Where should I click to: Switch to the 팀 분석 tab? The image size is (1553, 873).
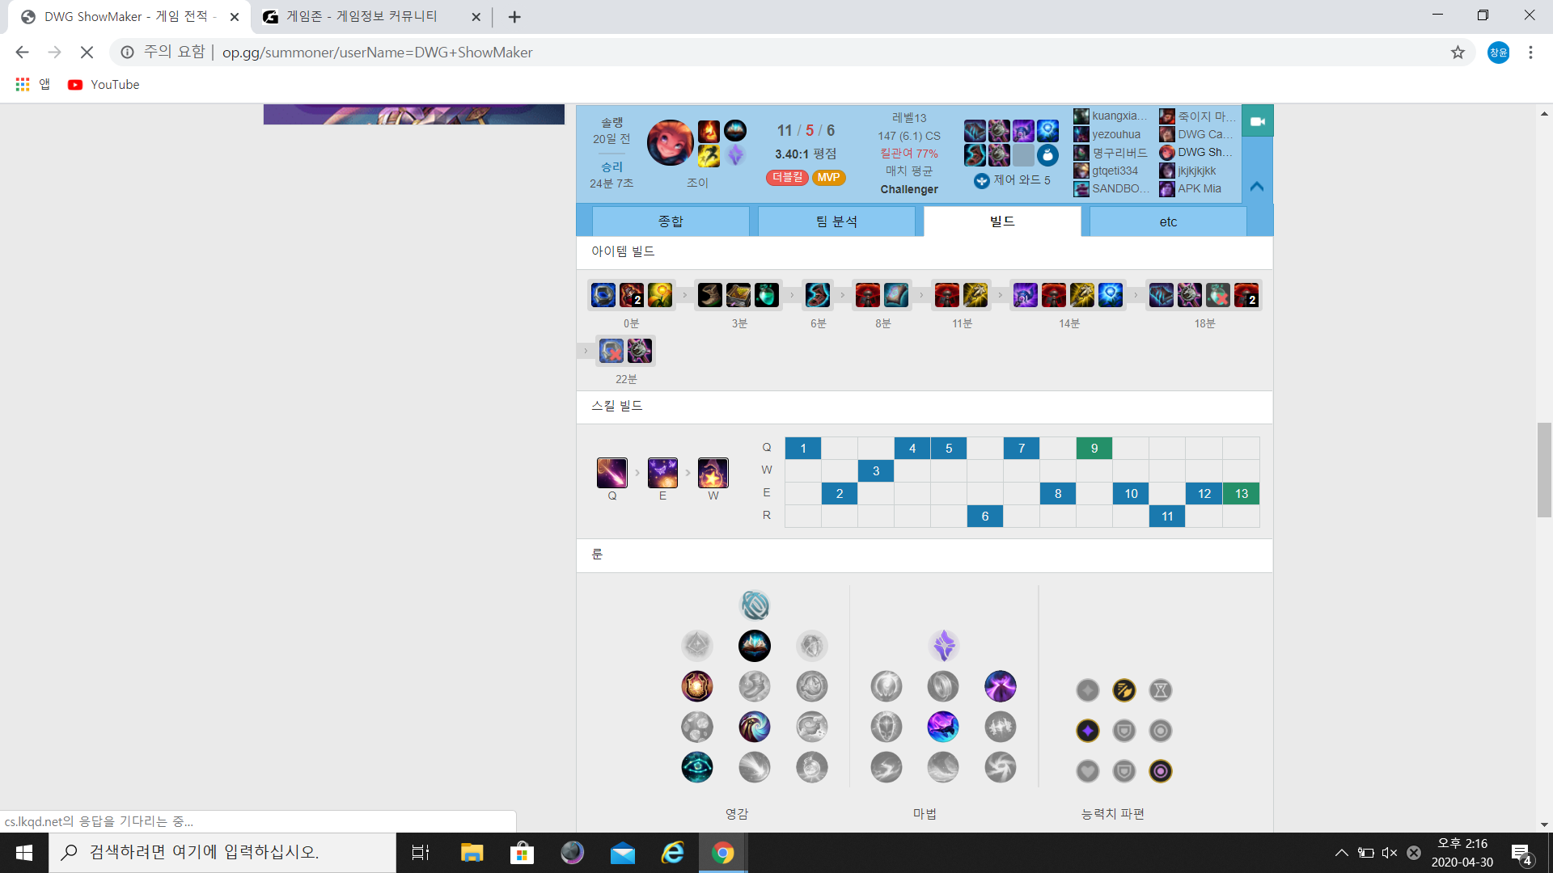click(836, 221)
